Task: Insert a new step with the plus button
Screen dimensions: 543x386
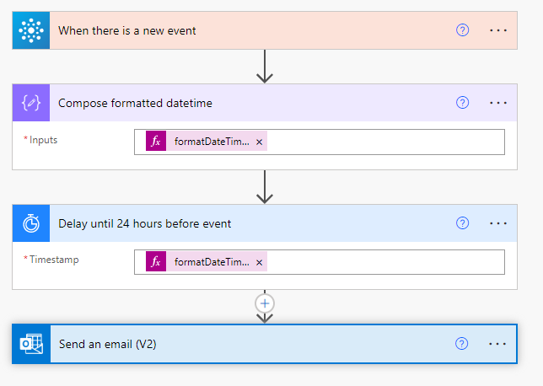Action: (x=265, y=303)
